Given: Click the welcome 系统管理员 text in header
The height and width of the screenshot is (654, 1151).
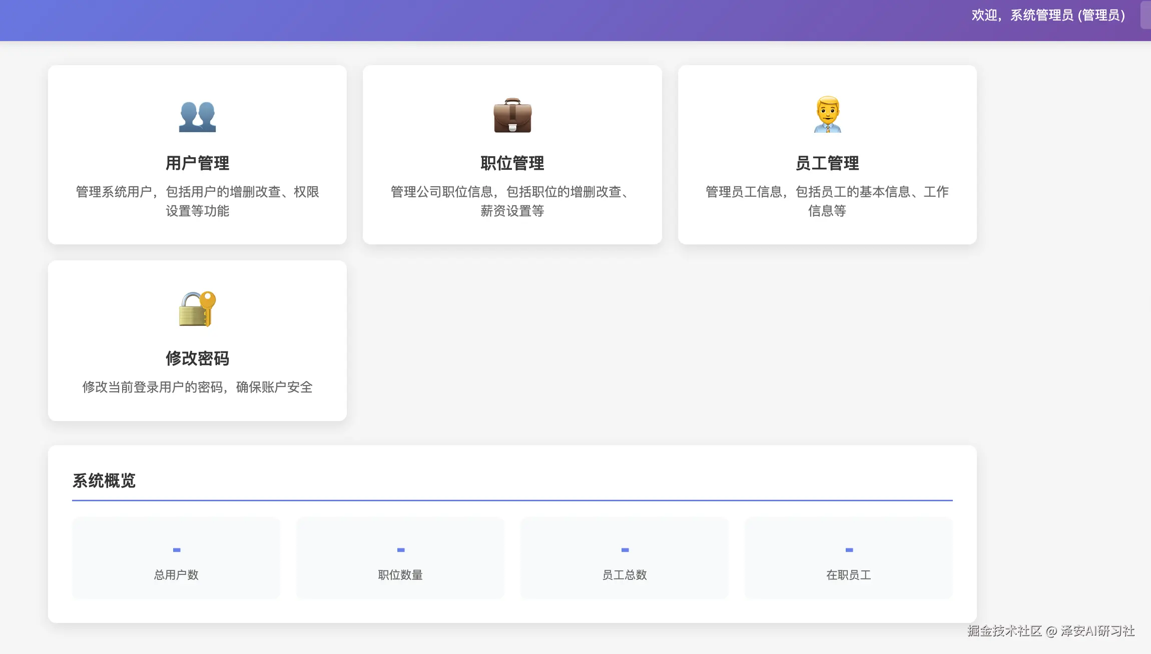Looking at the screenshot, I should click(1048, 15).
